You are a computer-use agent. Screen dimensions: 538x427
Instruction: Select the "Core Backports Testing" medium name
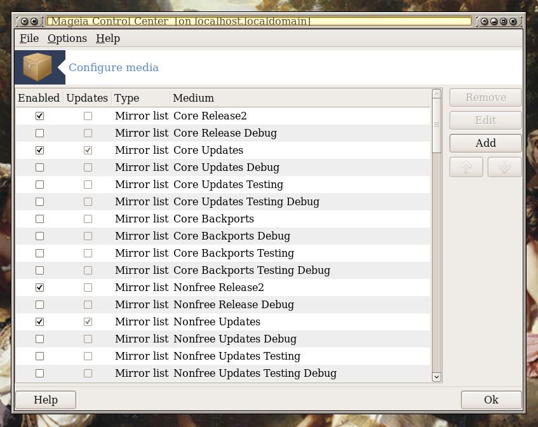[234, 254]
